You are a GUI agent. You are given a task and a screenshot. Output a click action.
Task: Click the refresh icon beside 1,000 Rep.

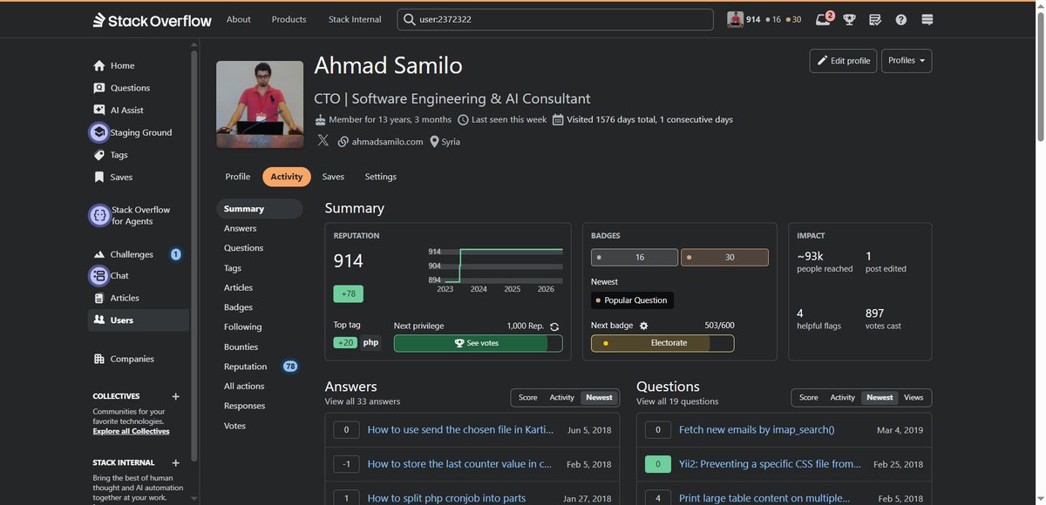pyautogui.click(x=554, y=327)
